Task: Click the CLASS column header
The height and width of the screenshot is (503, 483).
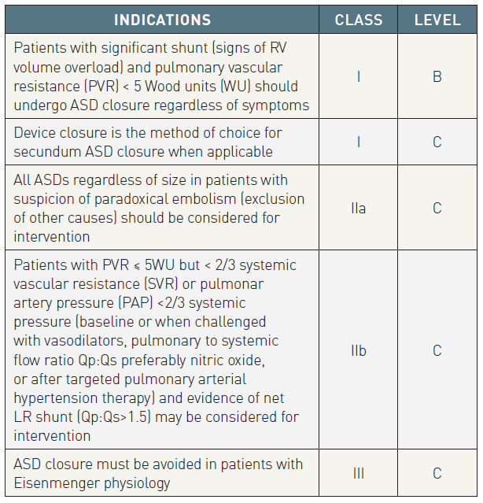Action: click(359, 20)
